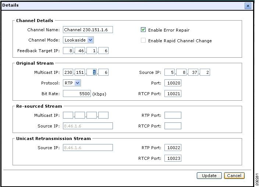Edit the Bit Rate field 5500
Viewport: 259px width, 187px height.
(x=77, y=94)
